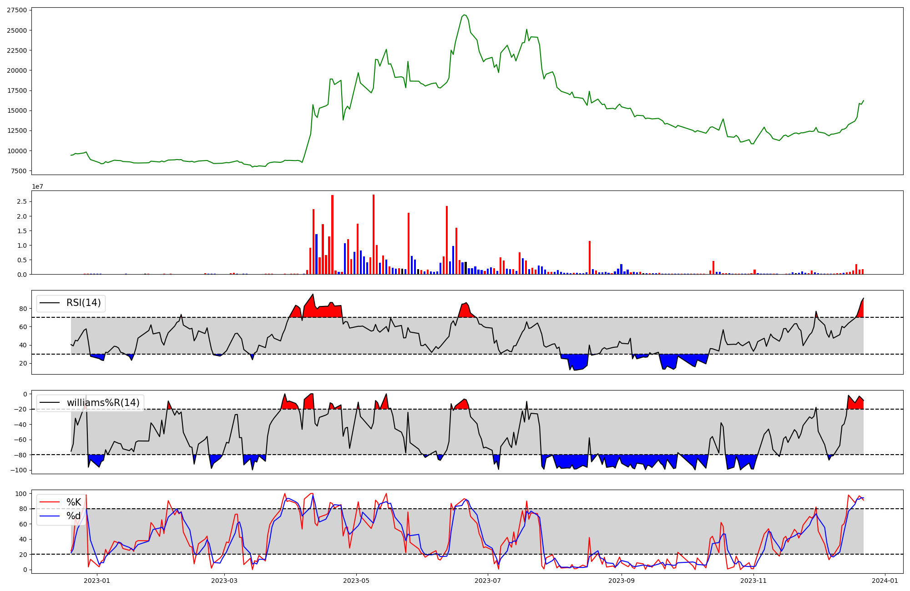Click the 2023-09 date tick label
Viewport: 910px width, 591px height.
622,581
